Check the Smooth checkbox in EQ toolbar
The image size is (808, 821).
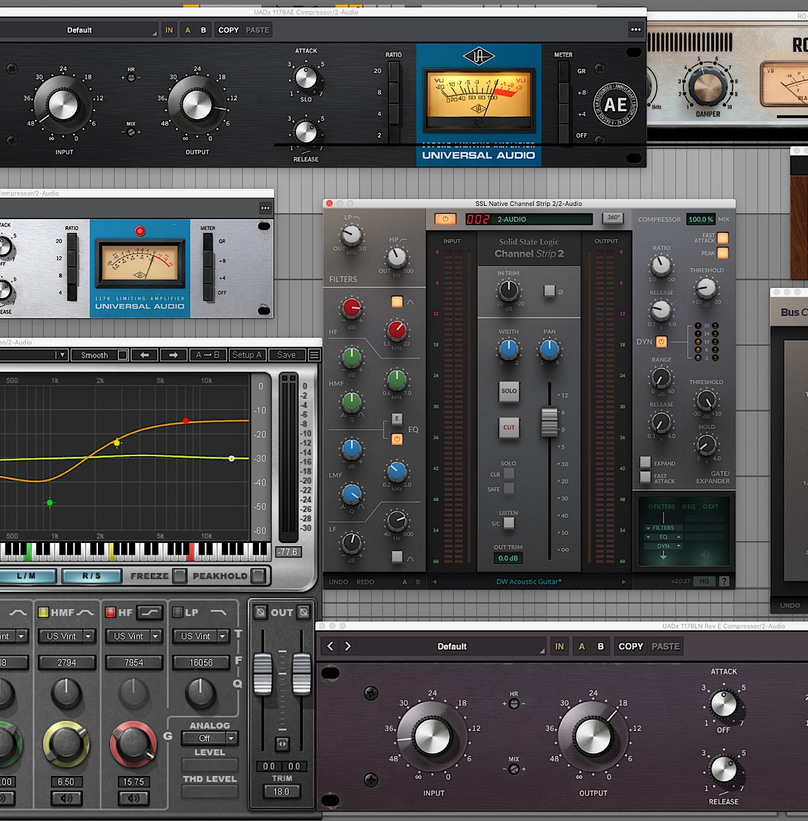pyautogui.click(x=123, y=356)
